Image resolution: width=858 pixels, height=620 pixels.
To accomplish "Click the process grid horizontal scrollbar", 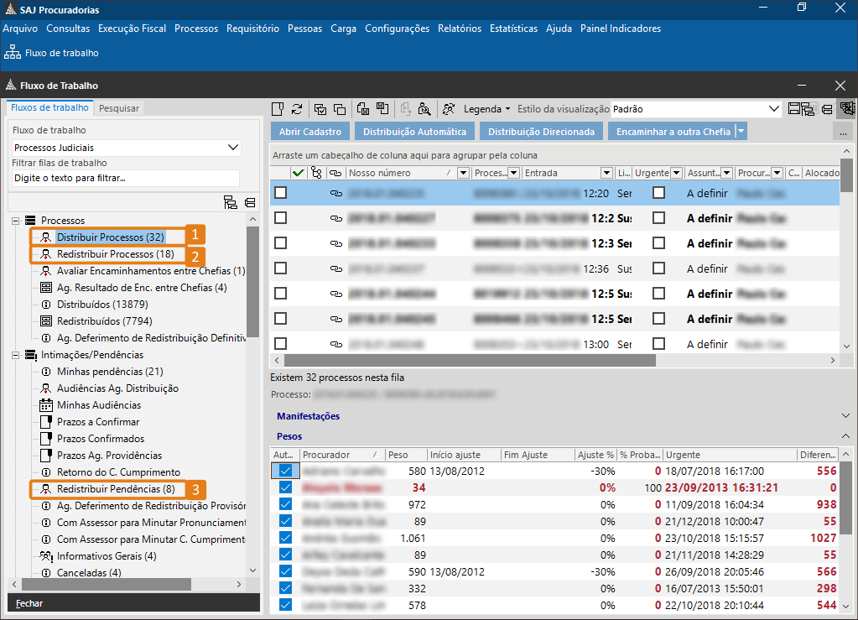I will click(470, 360).
